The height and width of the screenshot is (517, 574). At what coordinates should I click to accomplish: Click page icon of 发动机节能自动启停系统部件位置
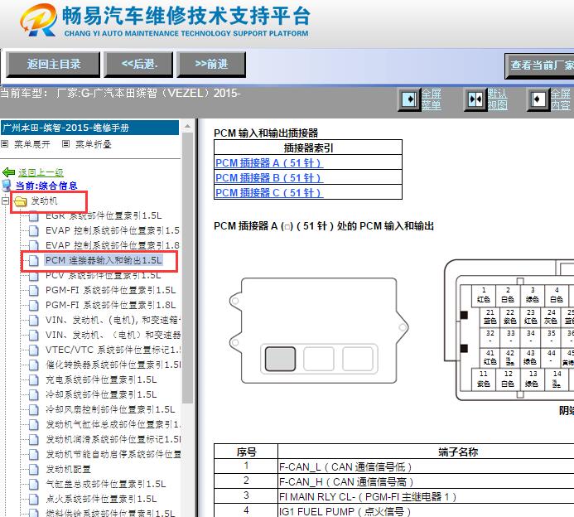tap(34, 455)
